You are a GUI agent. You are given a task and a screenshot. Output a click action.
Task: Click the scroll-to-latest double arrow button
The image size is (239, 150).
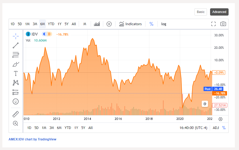205,104
